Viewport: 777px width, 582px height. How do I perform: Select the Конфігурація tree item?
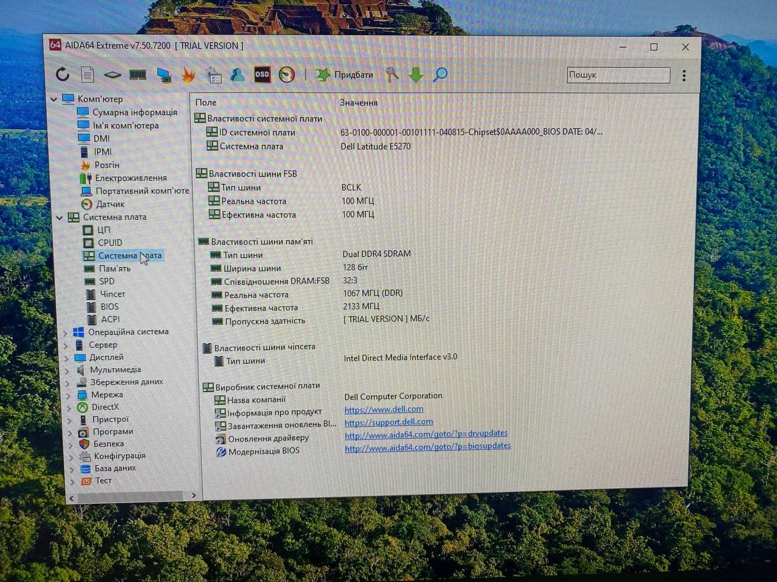click(x=120, y=456)
